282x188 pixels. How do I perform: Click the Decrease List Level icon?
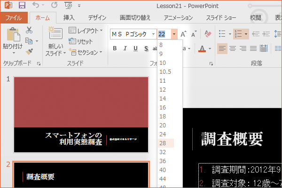pos(256,34)
